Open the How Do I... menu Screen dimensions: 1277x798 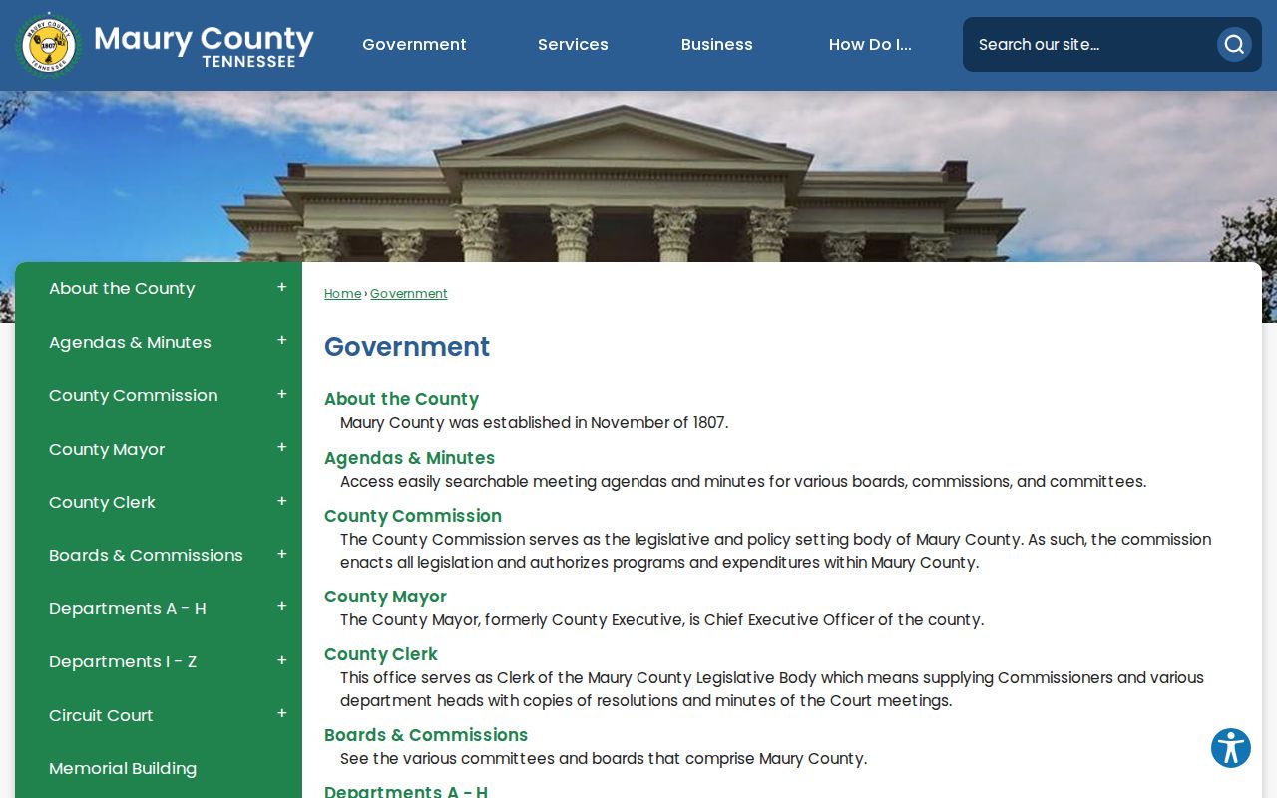[x=870, y=44]
